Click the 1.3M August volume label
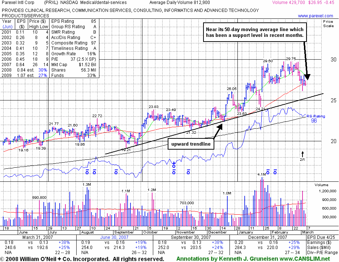This screenshot has height=262, width=339. pos(87,184)
